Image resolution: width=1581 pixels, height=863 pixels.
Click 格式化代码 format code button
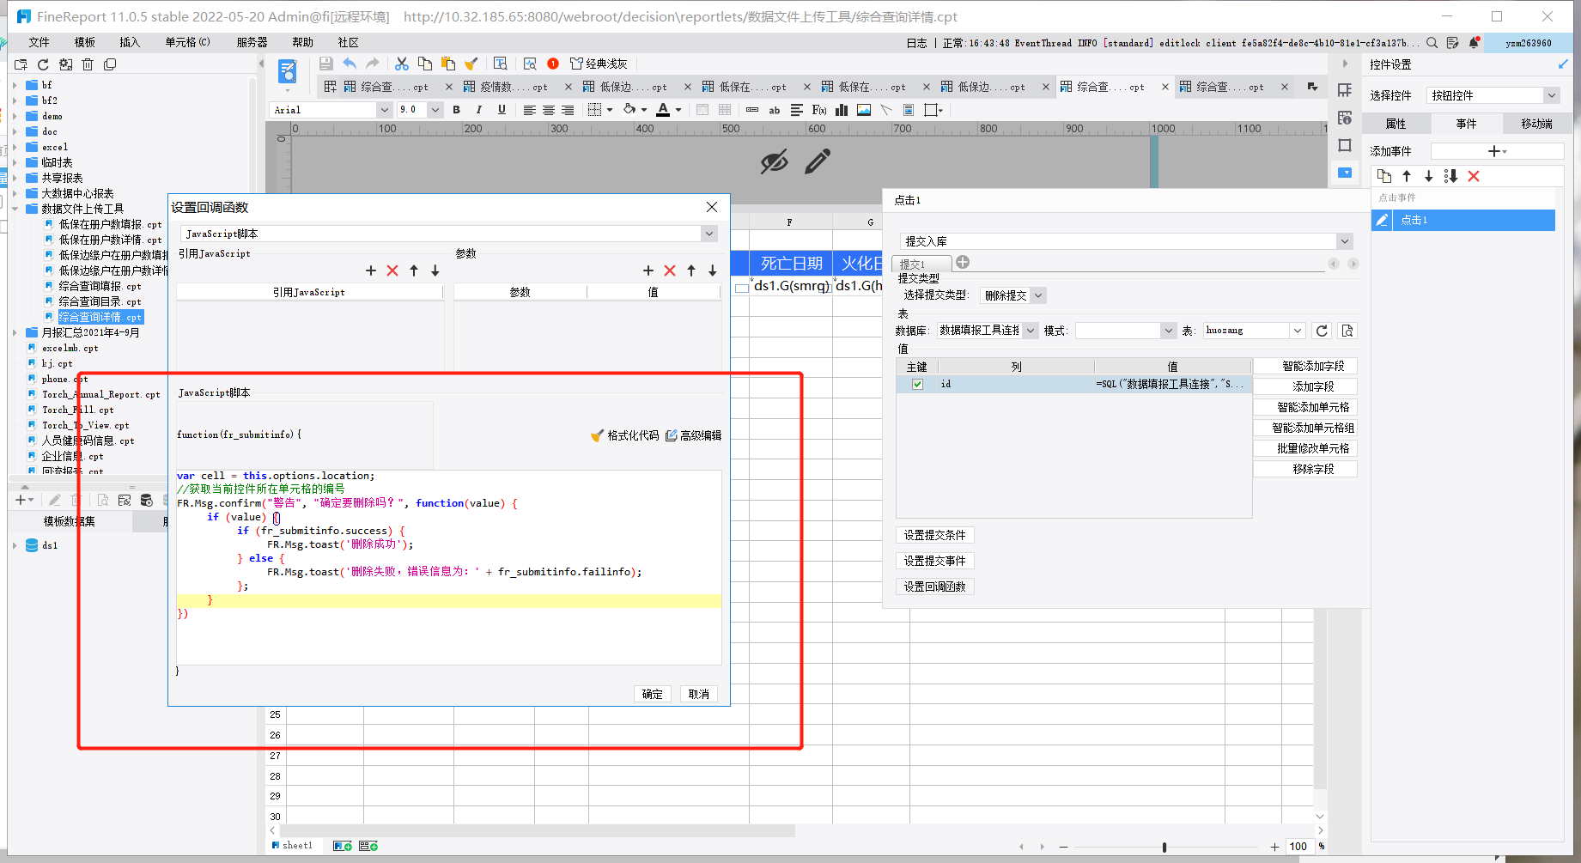point(625,435)
